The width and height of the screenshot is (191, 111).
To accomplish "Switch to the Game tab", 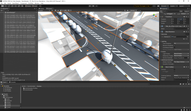I will coord(41,8).
